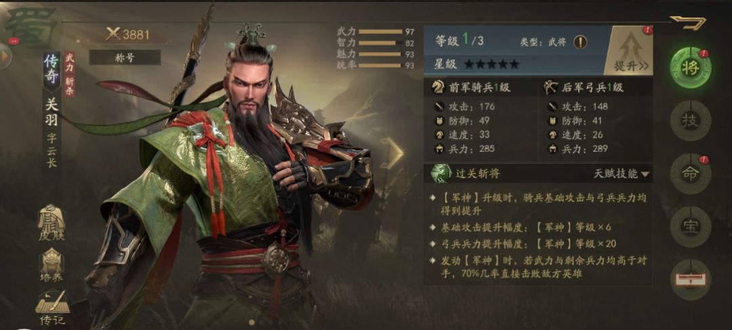The height and width of the screenshot is (330, 732).
Task: Click the bottom red scroll circle icon
Action: coord(690,280)
